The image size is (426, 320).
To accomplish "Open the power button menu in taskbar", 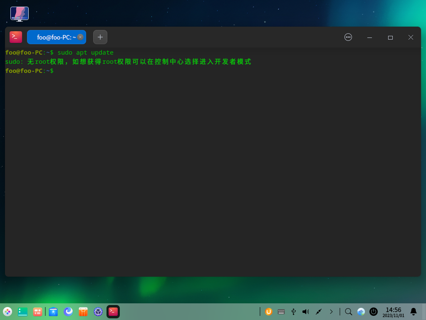I will click(374, 311).
